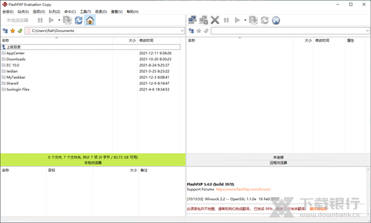Open the 会话(E) menu
The height and width of the screenshot is (223, 371).
click(x=8, y=12)
